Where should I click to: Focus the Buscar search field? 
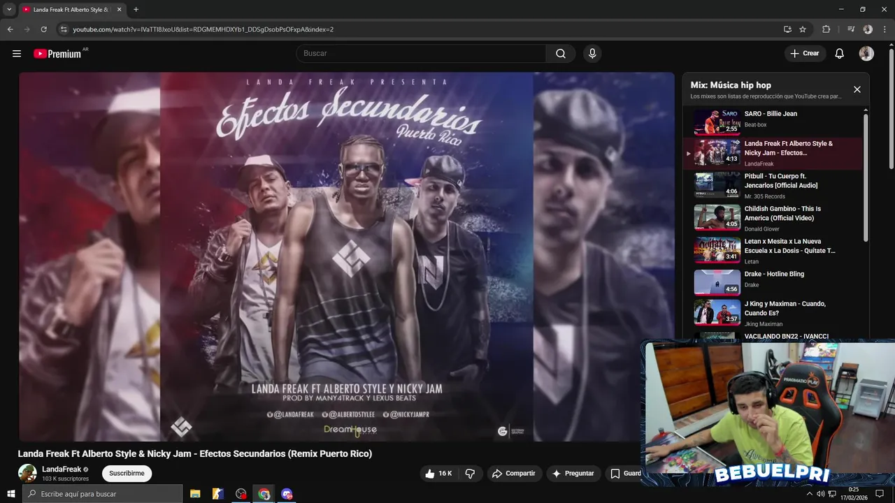421,54
